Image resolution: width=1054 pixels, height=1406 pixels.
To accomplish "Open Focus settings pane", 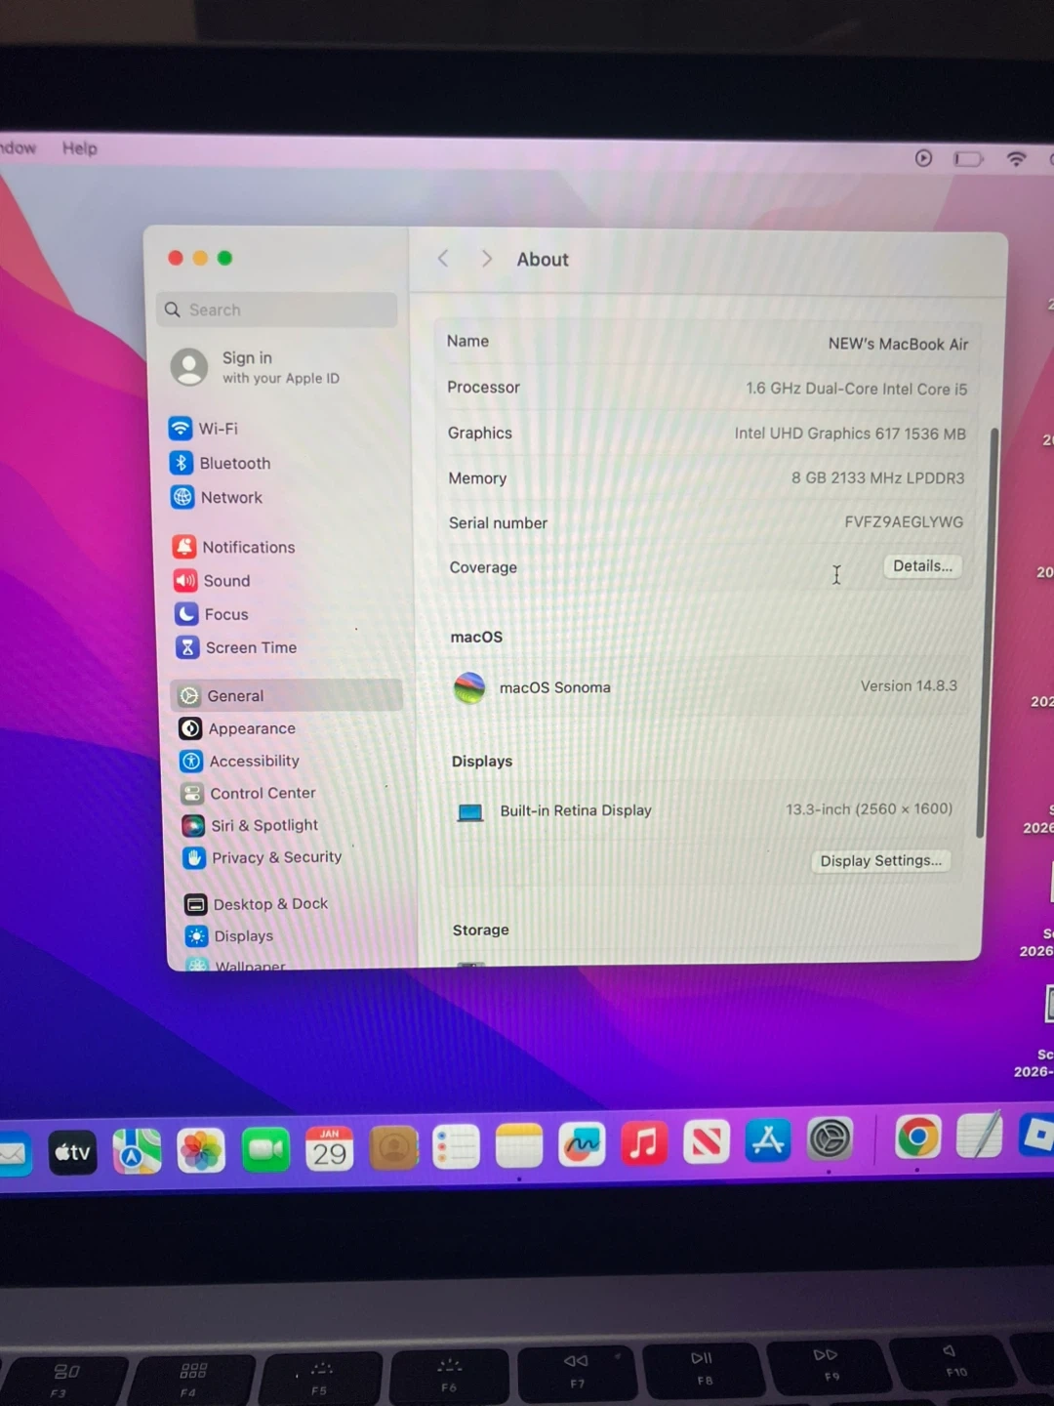I will pyautogui.click(x=225, y=614).
